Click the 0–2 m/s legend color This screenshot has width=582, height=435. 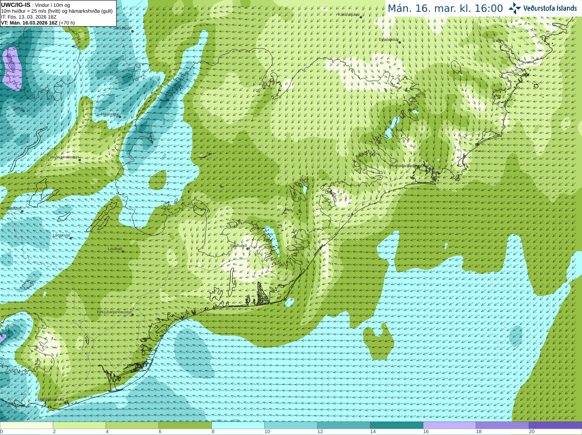click(26, 425)
